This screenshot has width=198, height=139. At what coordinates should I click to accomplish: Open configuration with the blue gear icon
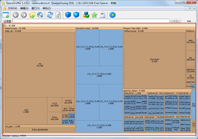point(112,15)
